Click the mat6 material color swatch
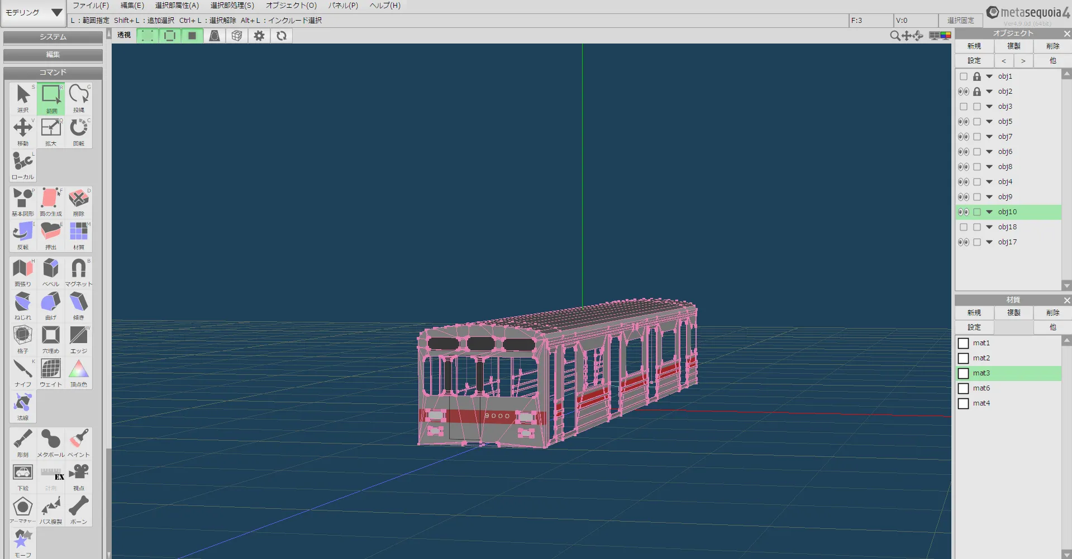The image size is (1072, 559). click(x=964, y=388)
